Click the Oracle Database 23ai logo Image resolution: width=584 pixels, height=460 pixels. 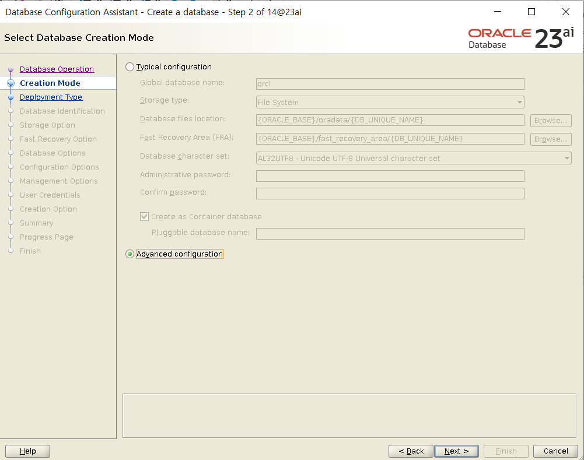pos(520,38)
